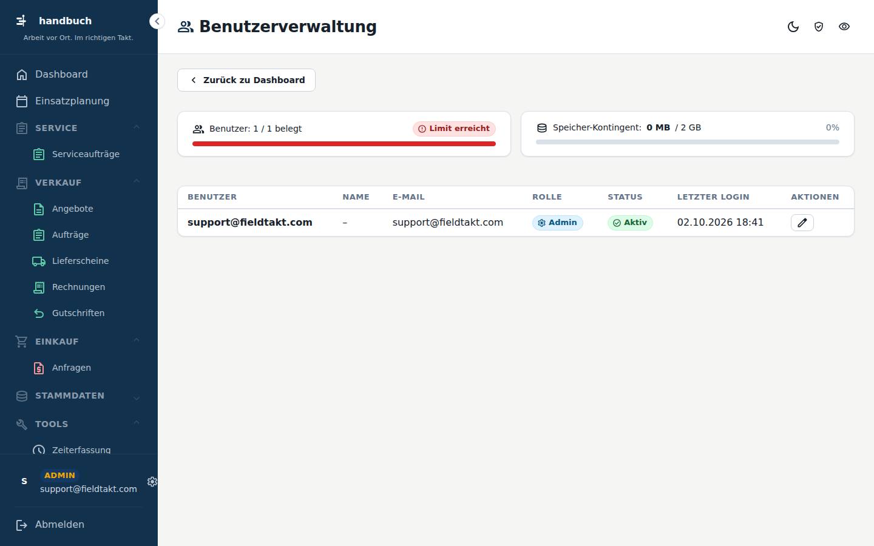Click the Benutzerverwaltung users icon in title

(185, 27)
